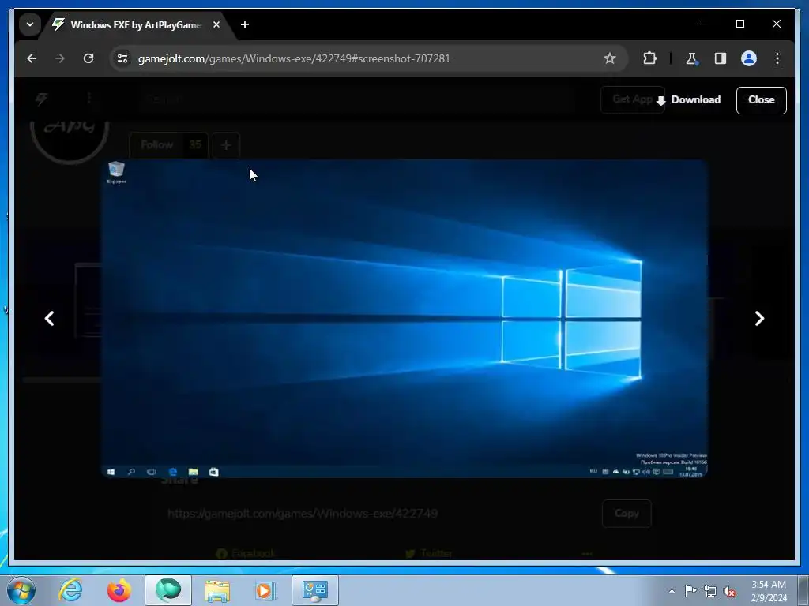This screenshot has height=606, width=809.
Task: Open Windows Explorer from the taskbar
Action: tap(217, 590)
